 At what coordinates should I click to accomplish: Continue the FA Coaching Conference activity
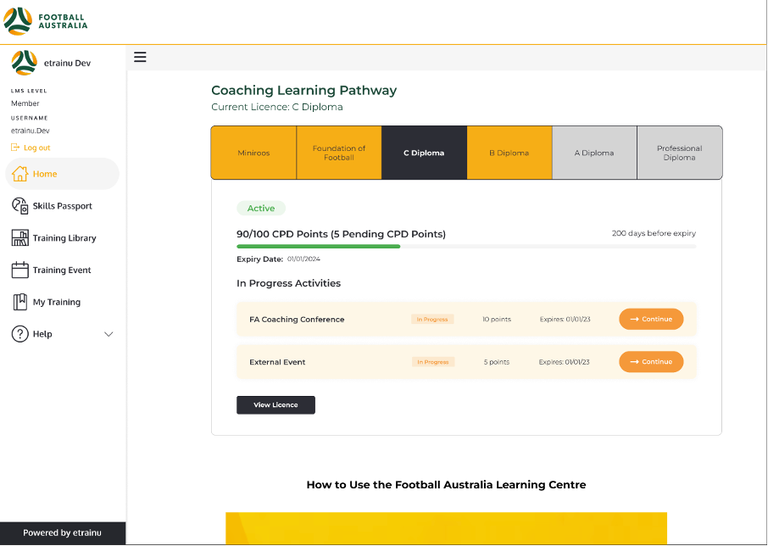pyautogui.click(x=651, y=320)
